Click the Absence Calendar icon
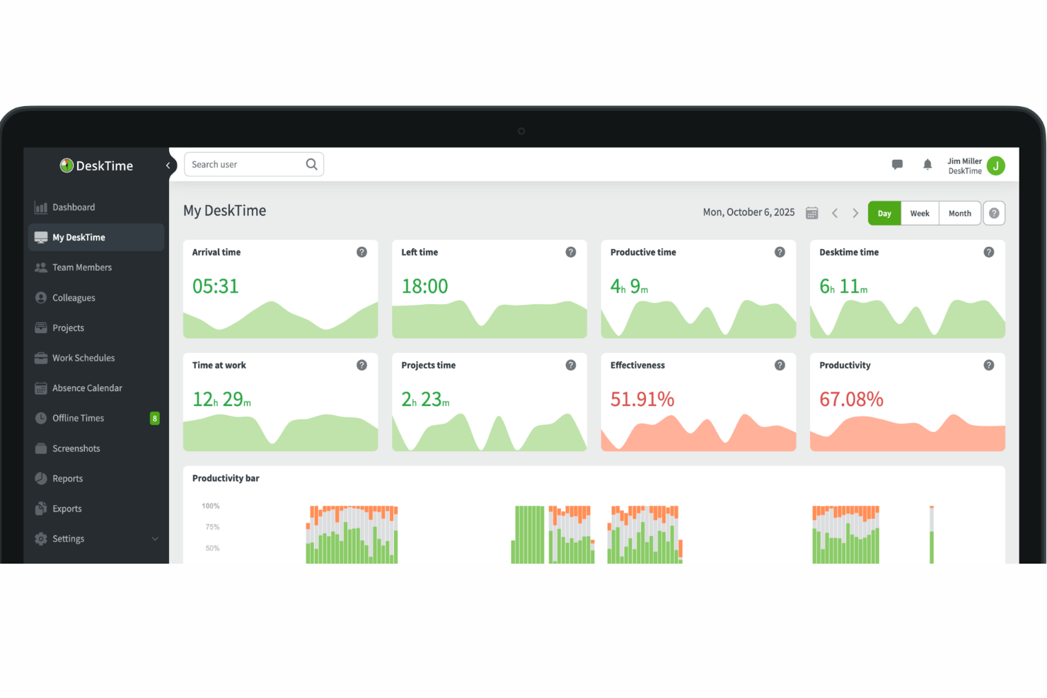Image resolution: width=1047 pixels, height=698 pixels. [41, 388]
